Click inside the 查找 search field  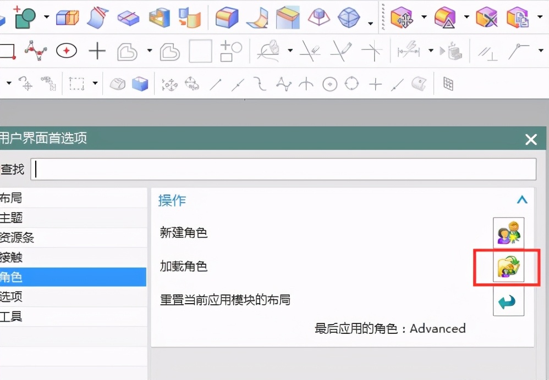point(283,169)
